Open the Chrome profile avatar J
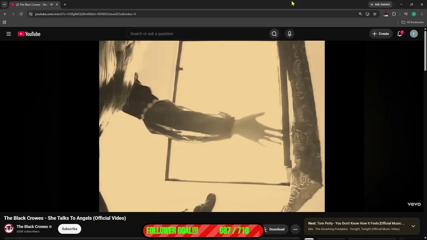 (x=414, y=14)
